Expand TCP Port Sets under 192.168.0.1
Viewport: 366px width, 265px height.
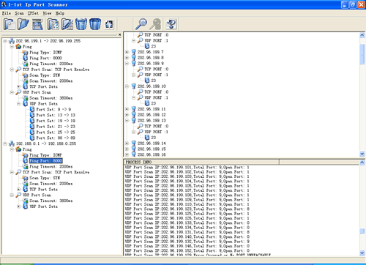click(x=18, y=190)
